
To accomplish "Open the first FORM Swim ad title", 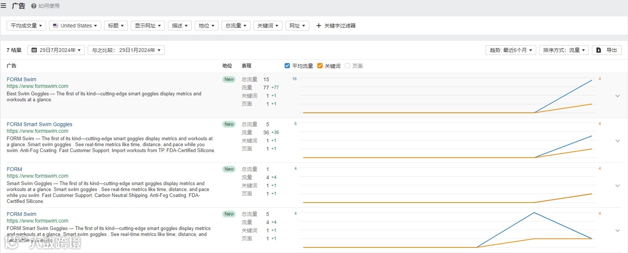I will point(22,79).
